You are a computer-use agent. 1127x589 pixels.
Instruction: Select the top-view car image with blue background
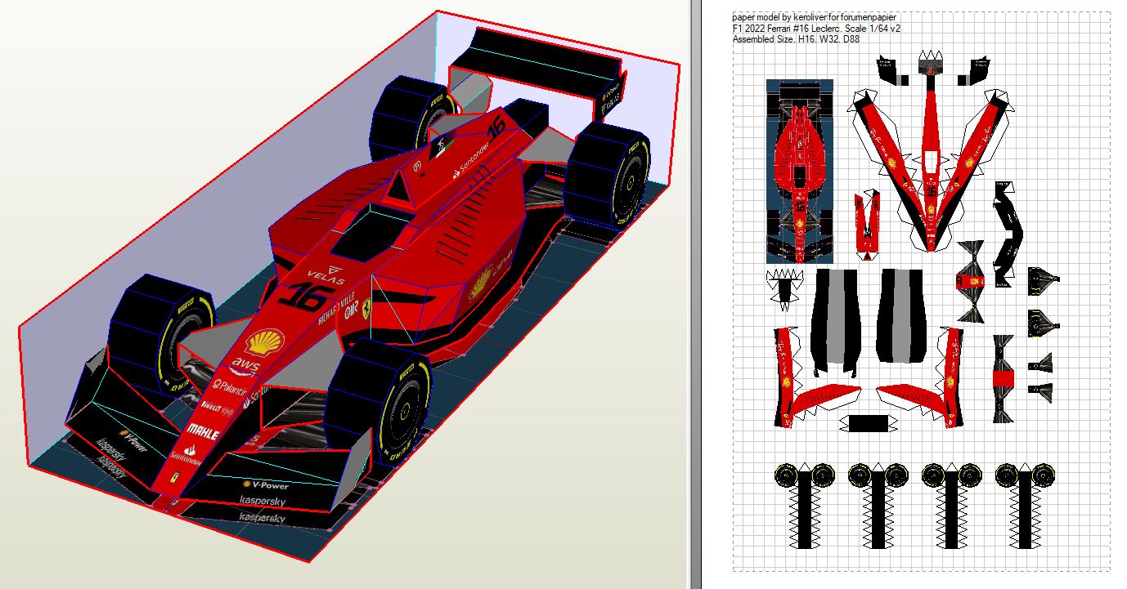(x=799, y=171)
